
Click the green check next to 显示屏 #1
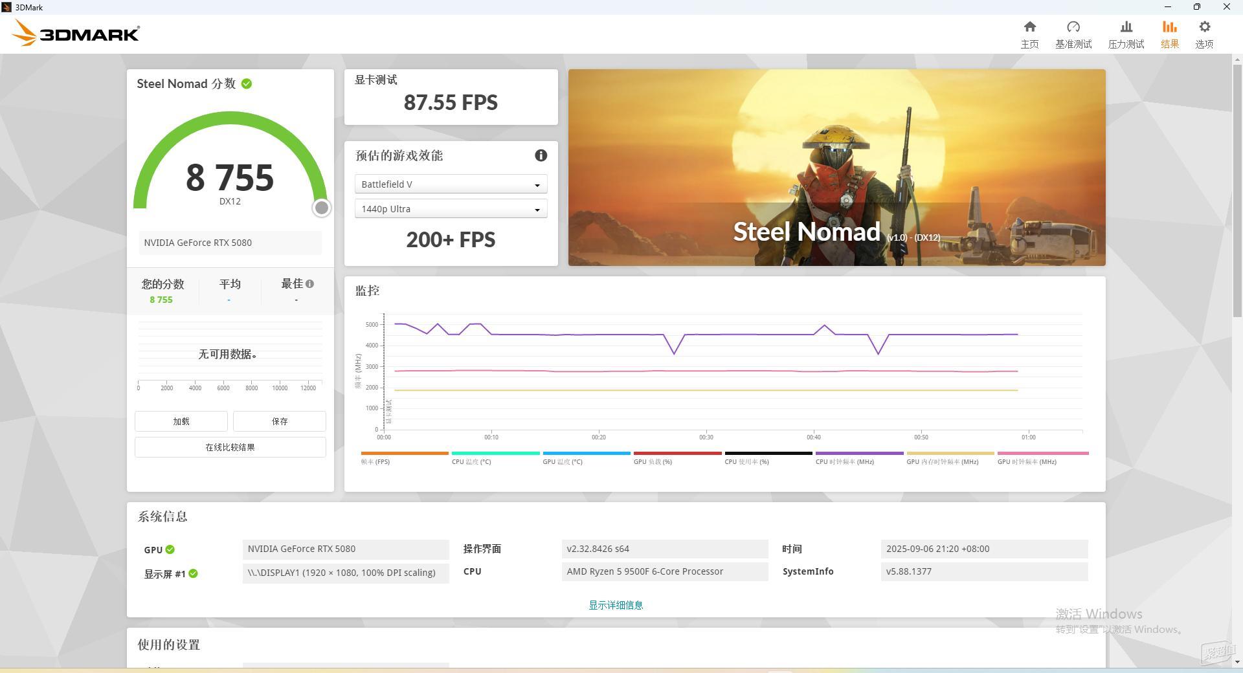[x=193, y=573]
